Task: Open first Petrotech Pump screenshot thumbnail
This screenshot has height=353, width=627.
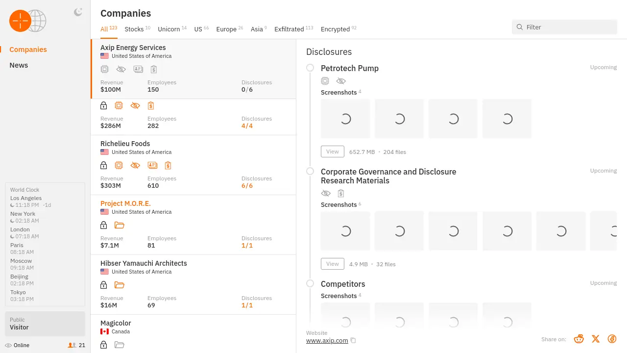Action: coord(345,119)
